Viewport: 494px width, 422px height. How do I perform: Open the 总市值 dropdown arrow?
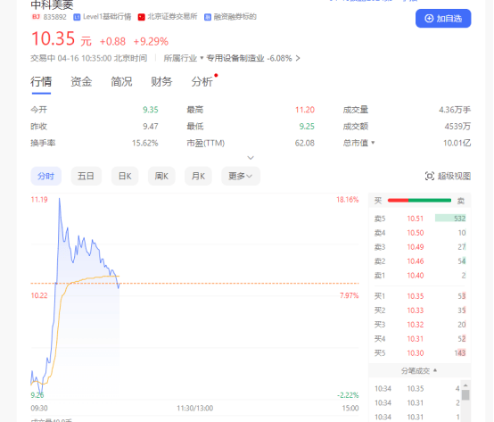click(x=373, y=143)
